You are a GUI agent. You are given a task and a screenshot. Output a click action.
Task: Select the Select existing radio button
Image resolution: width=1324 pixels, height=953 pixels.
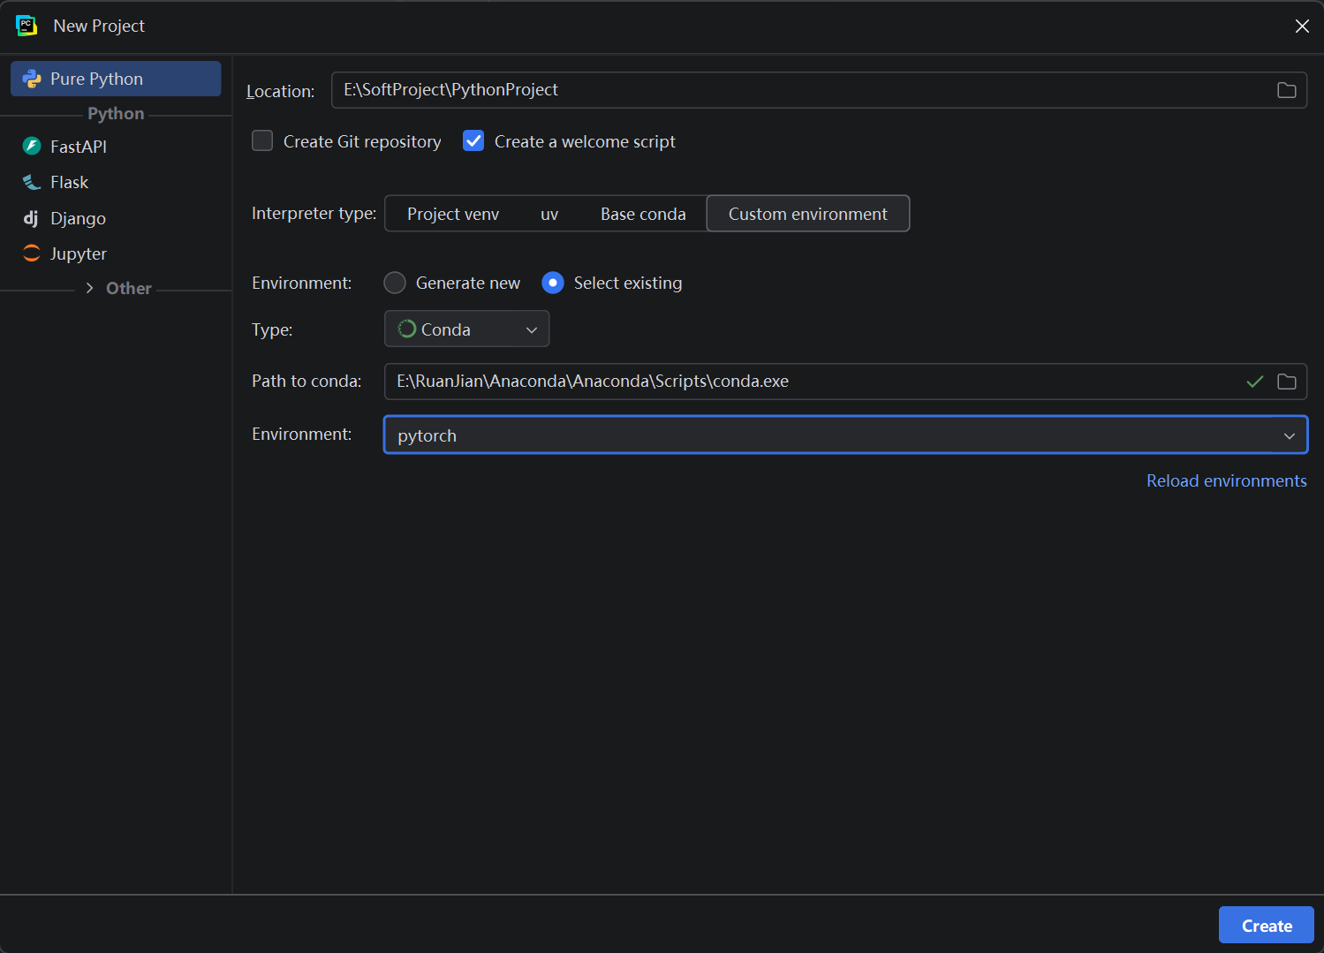coord(553,283)
